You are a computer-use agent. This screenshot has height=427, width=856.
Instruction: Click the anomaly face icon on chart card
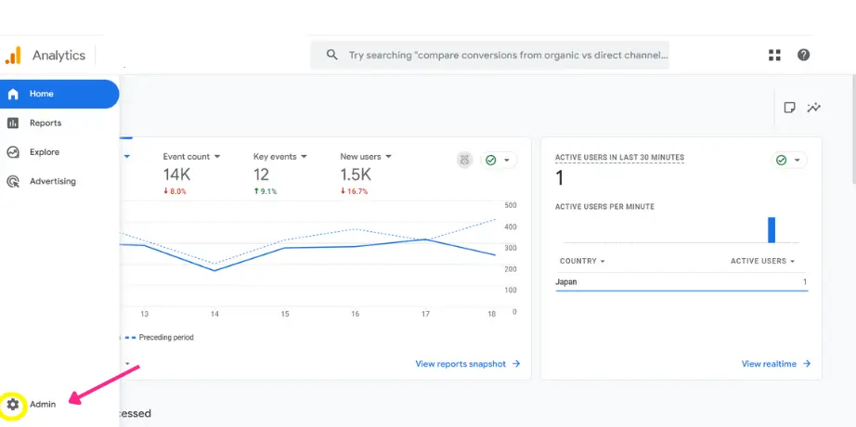[x=465, y=160]
